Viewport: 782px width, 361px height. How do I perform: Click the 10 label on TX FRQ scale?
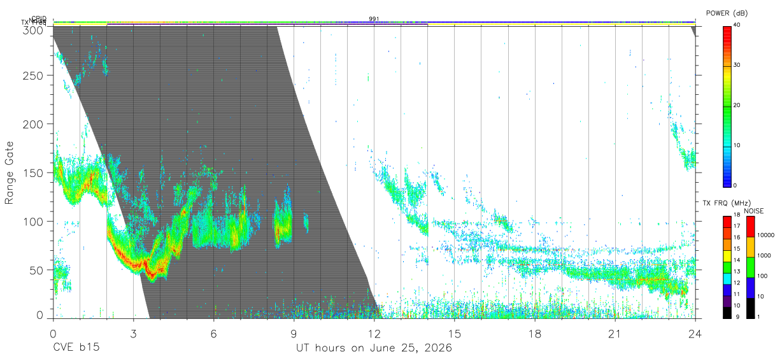click(x=737, y=306)
